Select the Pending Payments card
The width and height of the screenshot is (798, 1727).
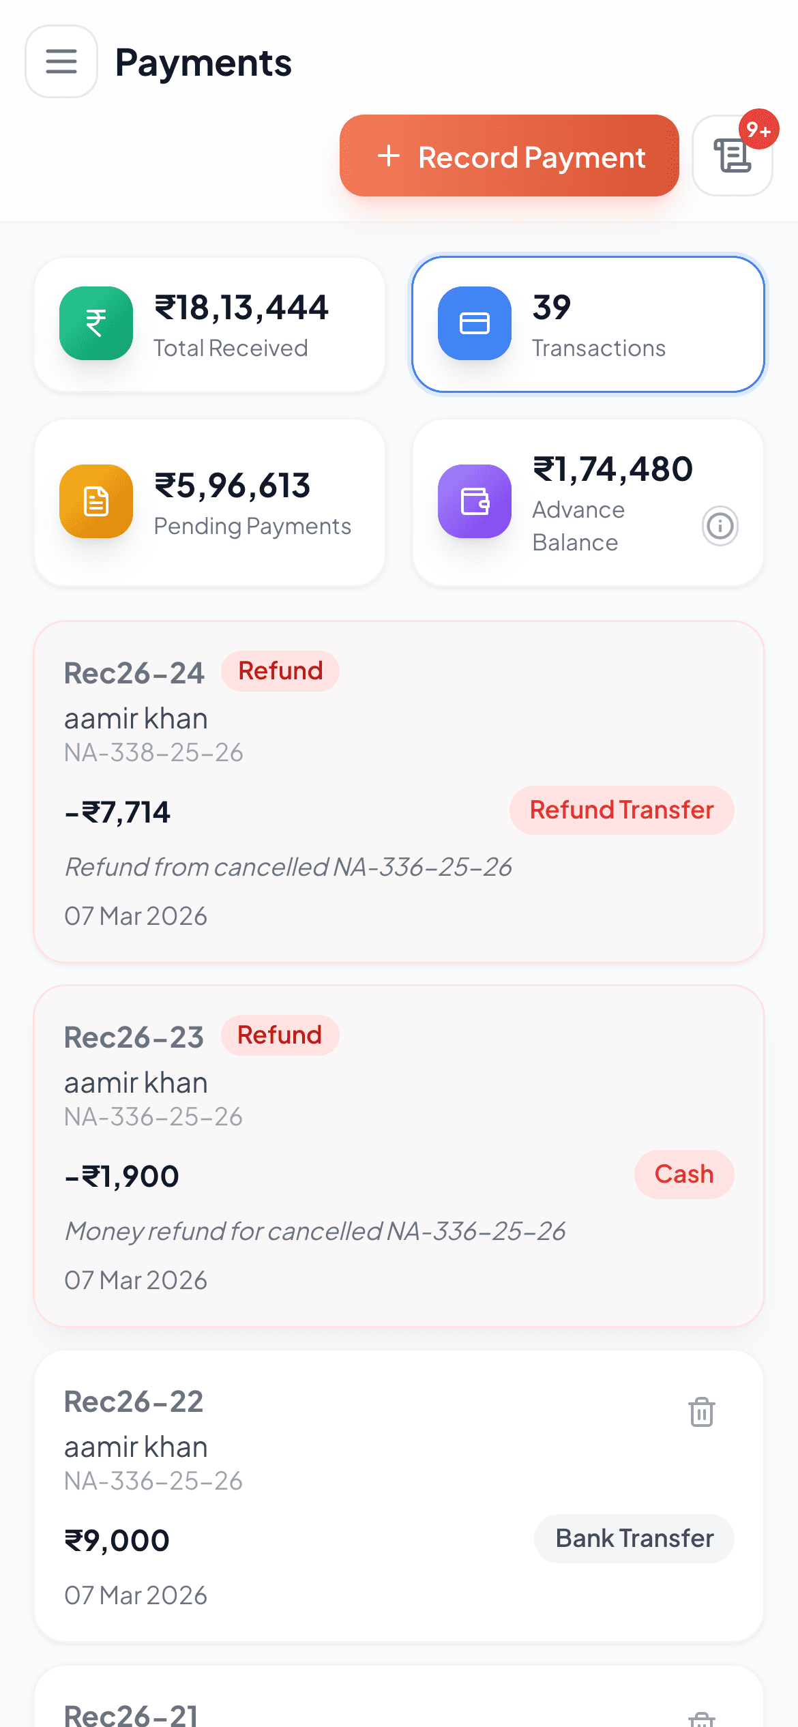(210, 501)
